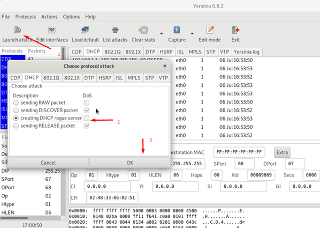Open Edit interfaces toolbar icon
Image resolution: width=320 pixels, height=228 pixels.
52,30
